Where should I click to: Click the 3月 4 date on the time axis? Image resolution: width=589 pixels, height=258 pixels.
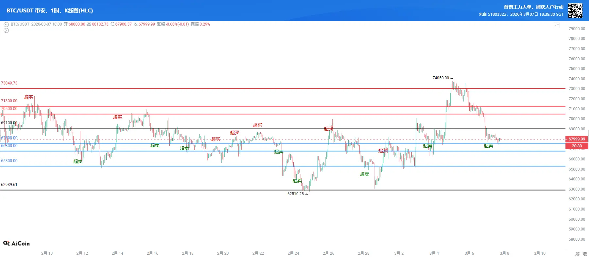click(434, 253)
